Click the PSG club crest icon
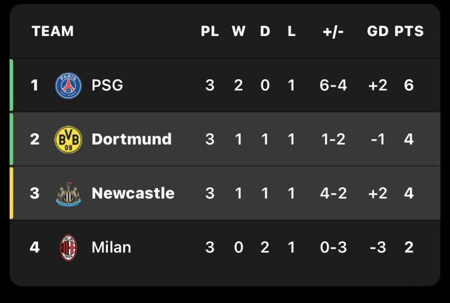Image resolution: width=450 pixels, height=303 pixels. (68, 85)
